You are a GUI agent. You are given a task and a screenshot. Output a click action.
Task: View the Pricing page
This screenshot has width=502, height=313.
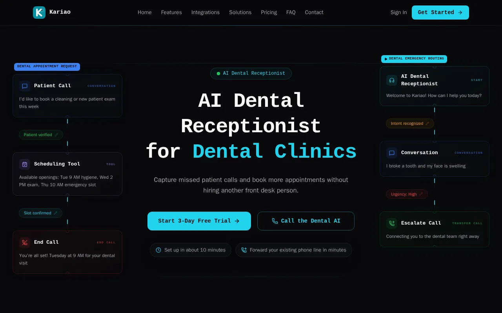(269, 13)
